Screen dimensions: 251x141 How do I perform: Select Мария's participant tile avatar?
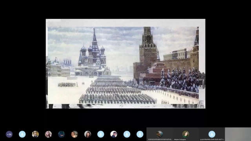tap(186, 134)
